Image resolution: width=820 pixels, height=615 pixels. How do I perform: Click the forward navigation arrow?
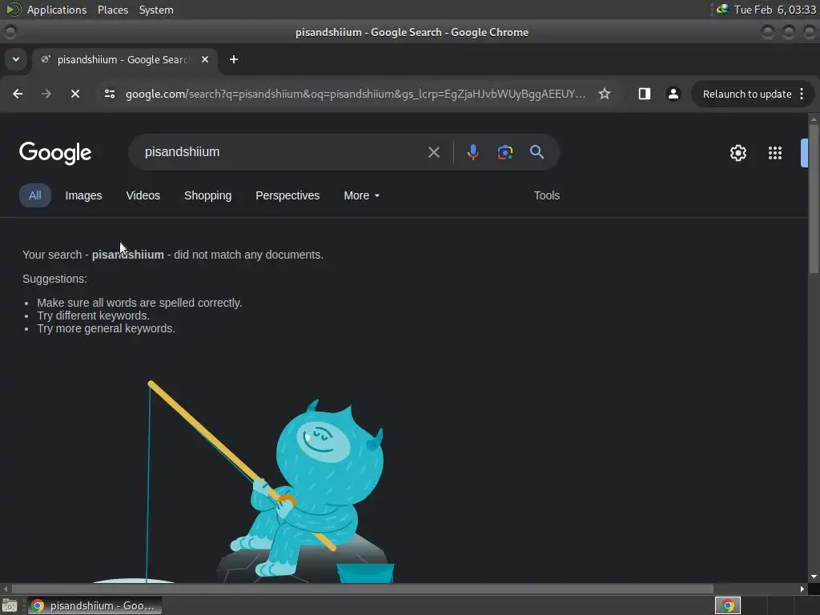46,94
